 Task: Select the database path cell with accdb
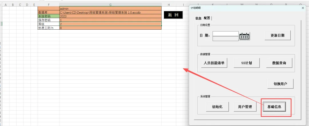point(110,12)
